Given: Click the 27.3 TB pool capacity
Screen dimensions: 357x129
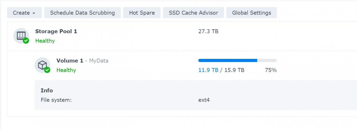Looking at the screenshot, I should click(x=208, y=31).
